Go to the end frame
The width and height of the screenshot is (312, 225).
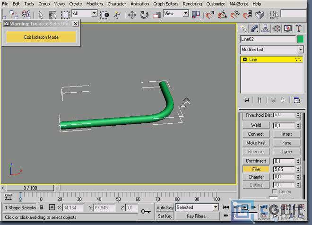(x=263, y=208)
